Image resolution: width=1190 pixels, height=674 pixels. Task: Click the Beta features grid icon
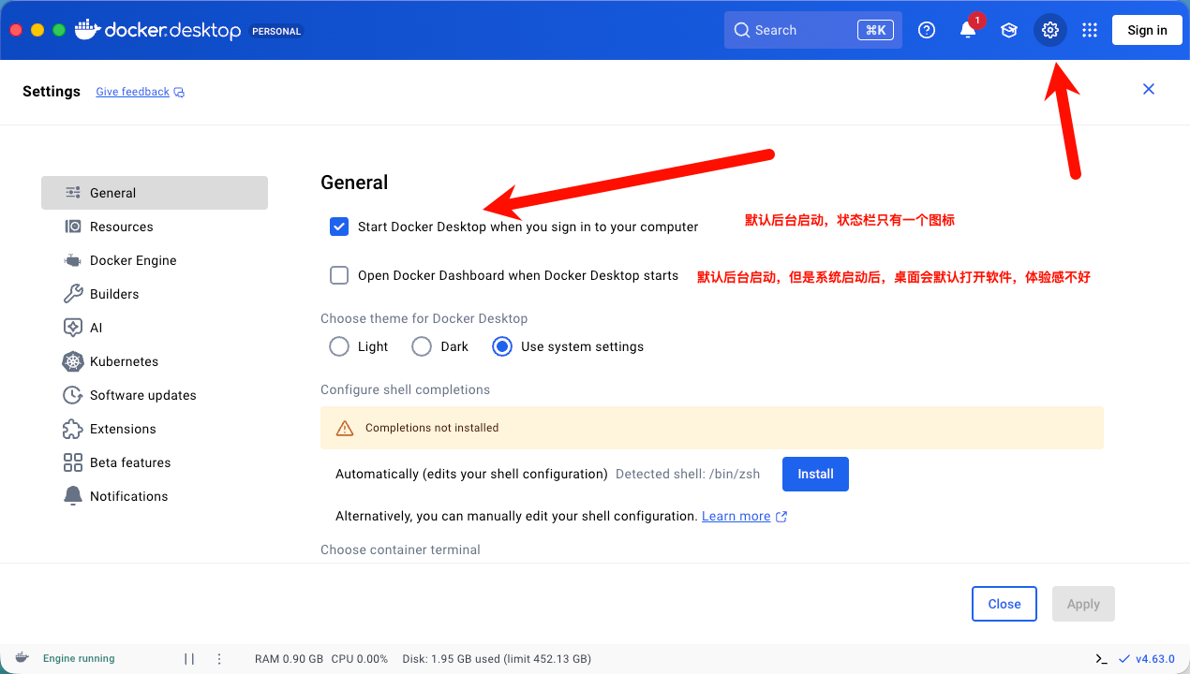(73, 462)
